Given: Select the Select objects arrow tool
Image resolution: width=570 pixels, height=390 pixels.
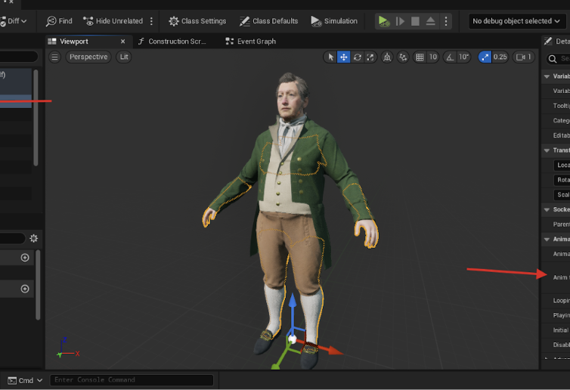Looking at the screenshot, I should click(x=330, y=57).
